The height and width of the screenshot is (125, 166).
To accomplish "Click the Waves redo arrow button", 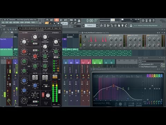I will 28,28.
